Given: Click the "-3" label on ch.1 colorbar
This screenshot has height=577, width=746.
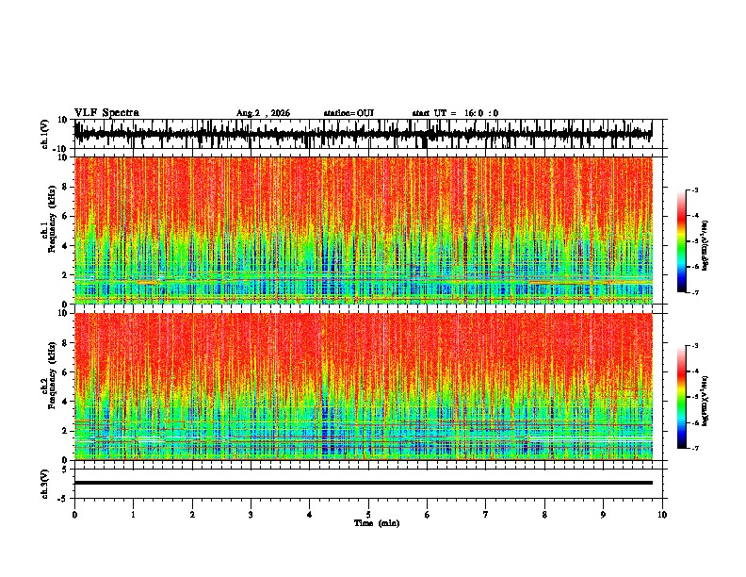Looking at the screenshot, I should click(694, 190).
